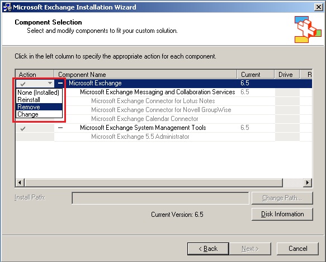Click the horizontal scrollbar thumb
326x262 pixels.
point(153,183)
